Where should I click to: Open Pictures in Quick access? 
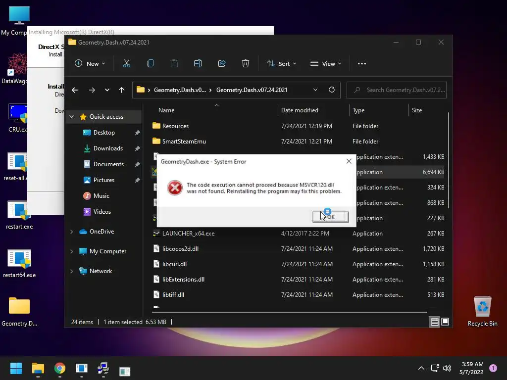[104, 180]
